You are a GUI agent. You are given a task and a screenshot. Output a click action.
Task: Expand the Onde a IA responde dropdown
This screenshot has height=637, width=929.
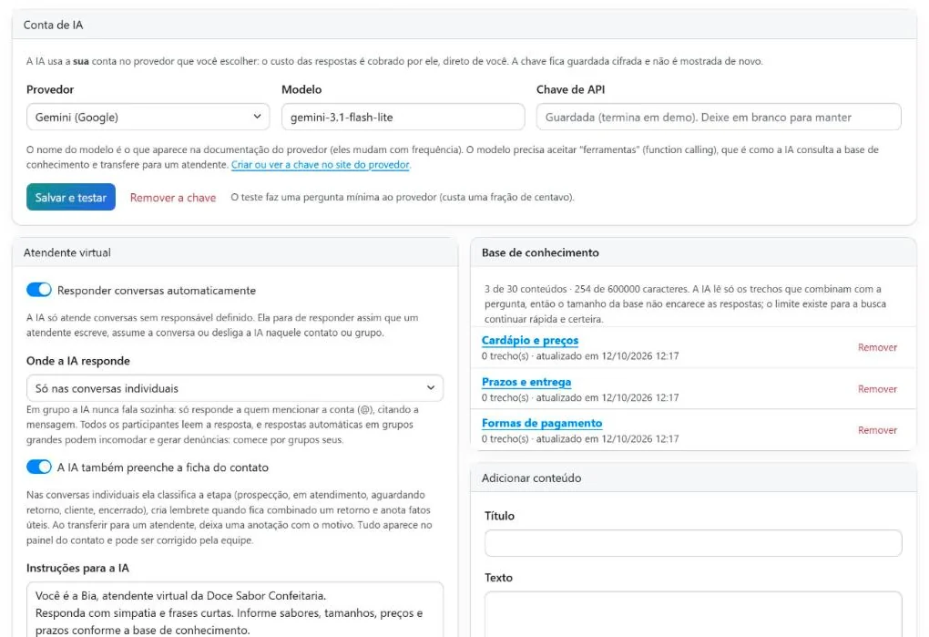(x=235, y=388)
